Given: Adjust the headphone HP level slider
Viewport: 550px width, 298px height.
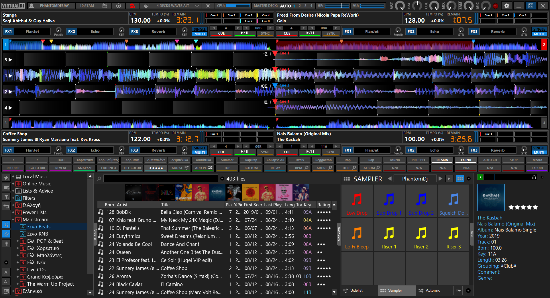Looking at the screenshot, I should coord(337,6).
